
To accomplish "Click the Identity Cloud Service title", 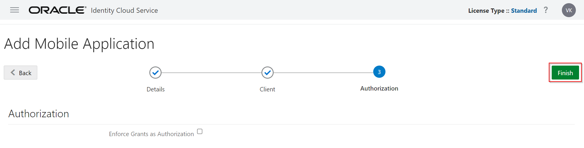I will (124, 10).
